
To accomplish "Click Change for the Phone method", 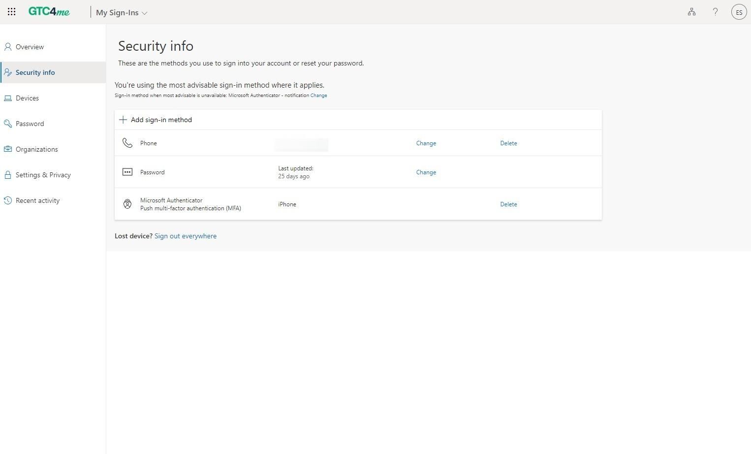I will pyautogui.click(x=426, y=143).
